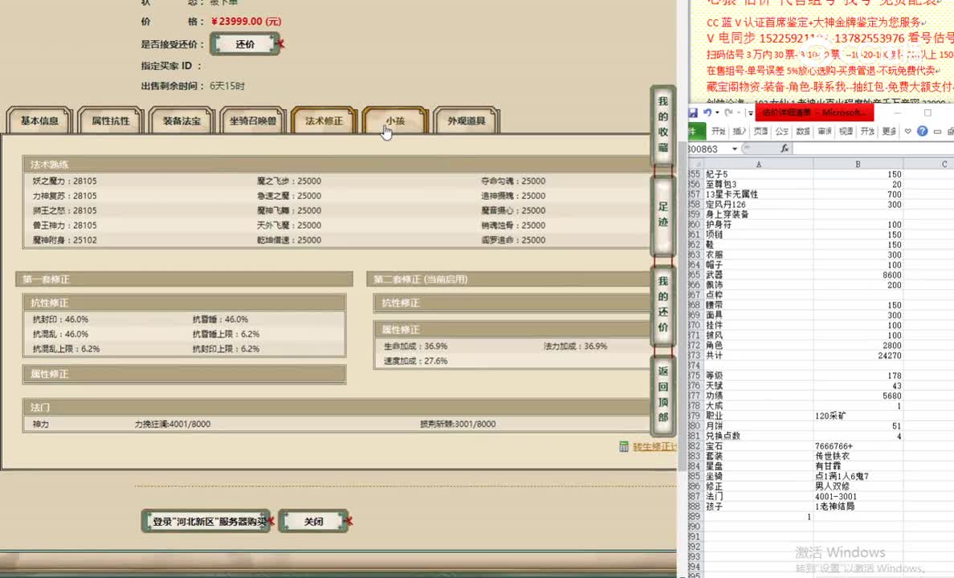Click the fx insert function icon in Excel
This screenshot has width=954, height=578.
point(784,149)
